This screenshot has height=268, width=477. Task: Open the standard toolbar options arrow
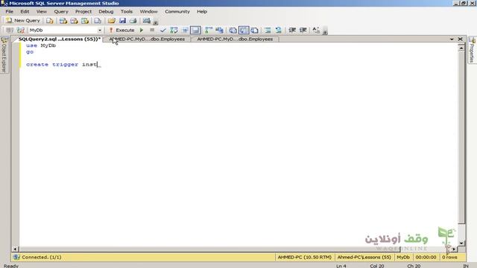pos(156,22)
